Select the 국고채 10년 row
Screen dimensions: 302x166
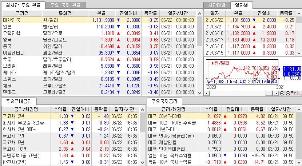71,149
